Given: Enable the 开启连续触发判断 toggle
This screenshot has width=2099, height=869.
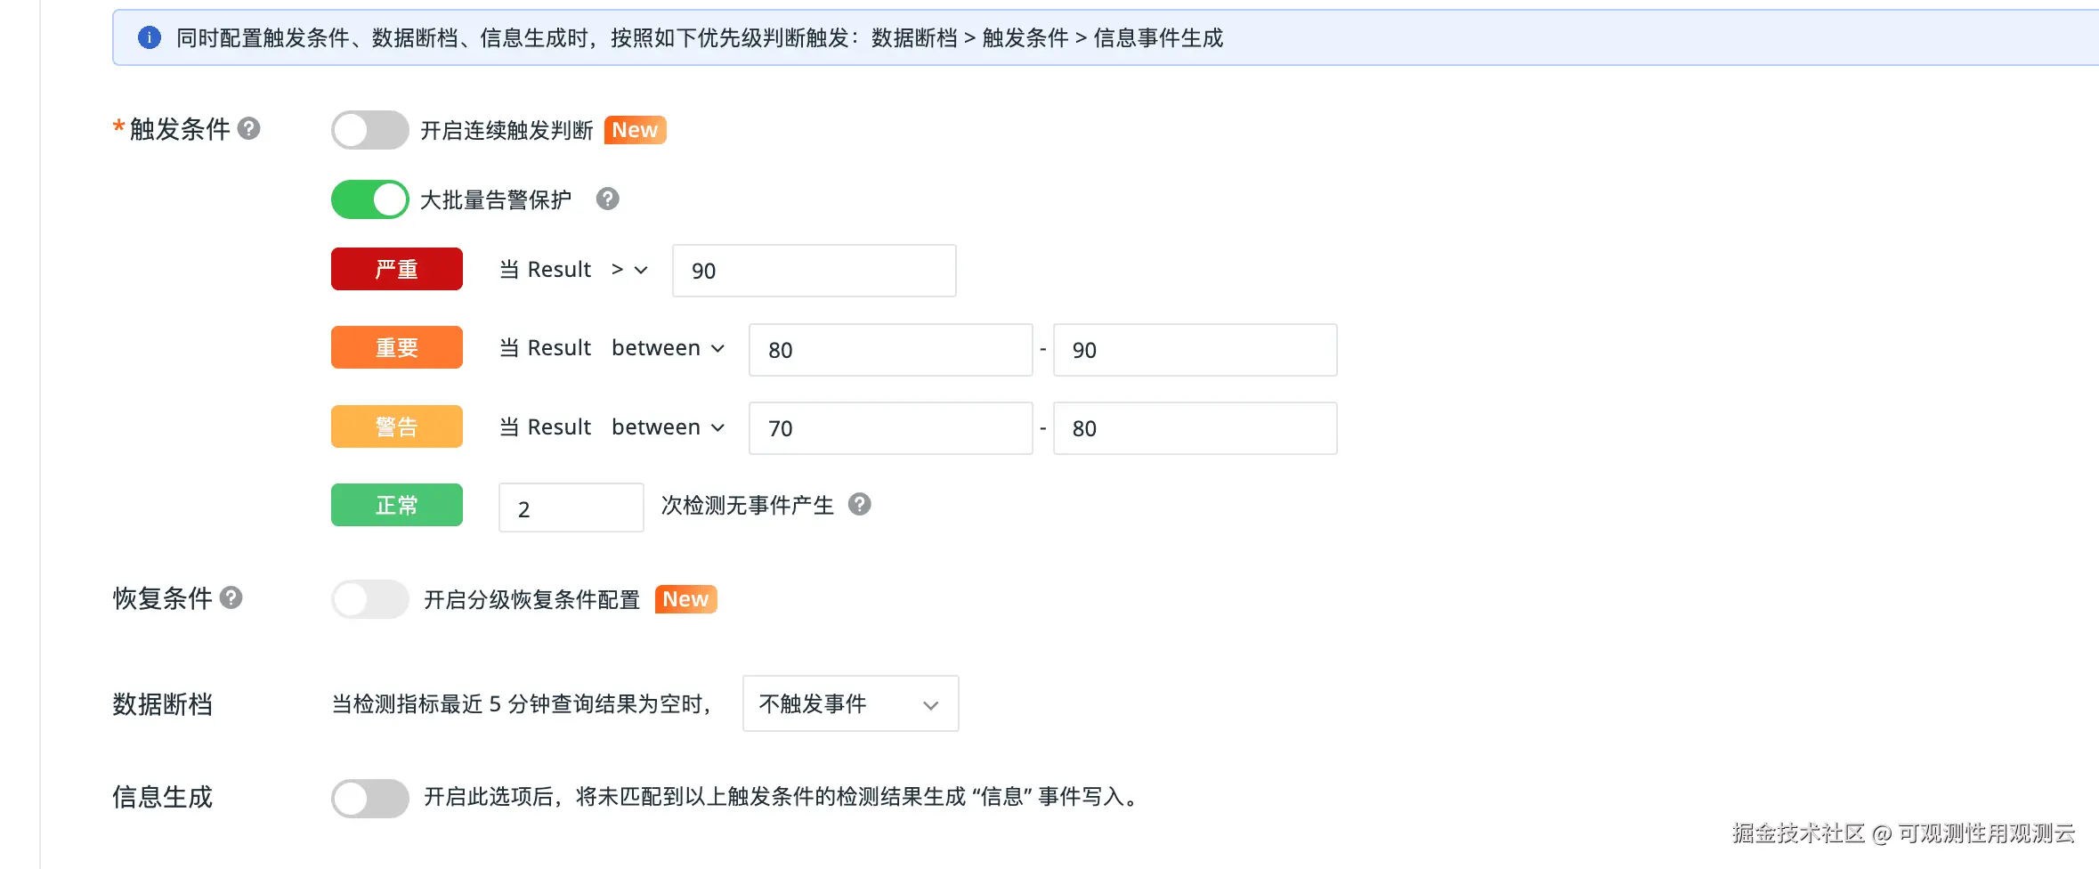Looking at the screenshot, I should (369, 130).
